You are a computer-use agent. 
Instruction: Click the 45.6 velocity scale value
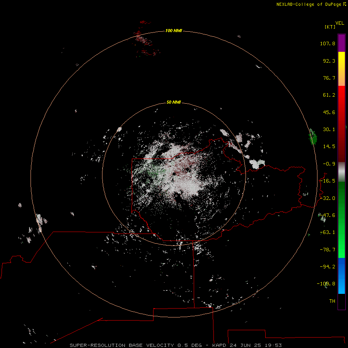click(x=329, y=112)
